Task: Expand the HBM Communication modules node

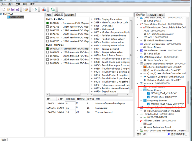Action: [141, 111]
